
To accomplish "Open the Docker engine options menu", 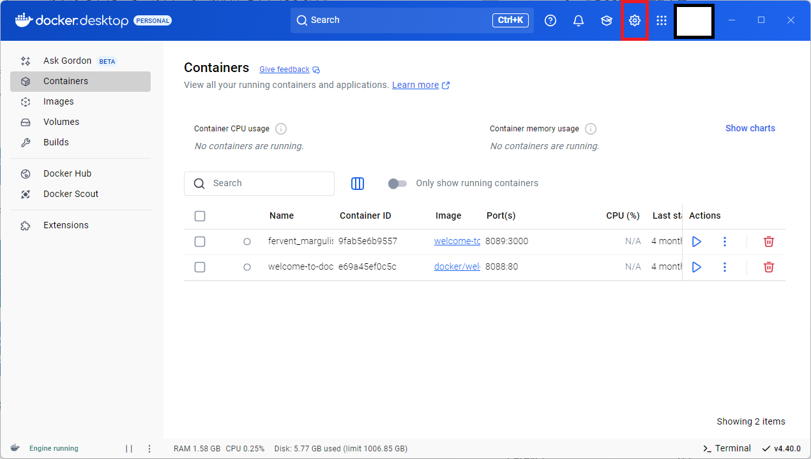I will [x=149, y=448].
